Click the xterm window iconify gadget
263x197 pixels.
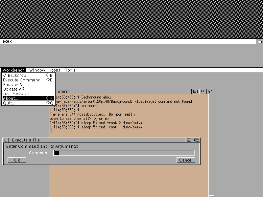tap(195, 92)
